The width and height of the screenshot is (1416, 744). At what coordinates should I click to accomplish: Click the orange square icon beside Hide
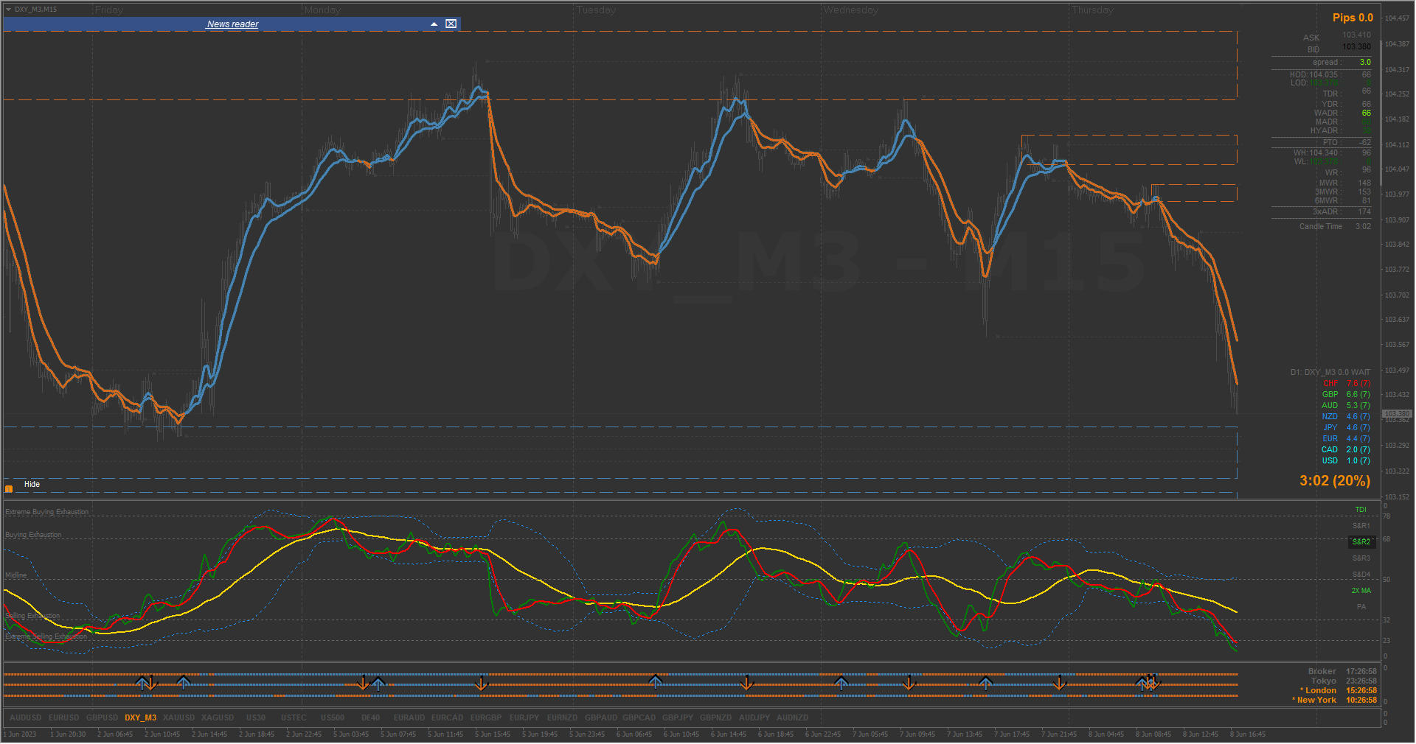click(9, 488)
